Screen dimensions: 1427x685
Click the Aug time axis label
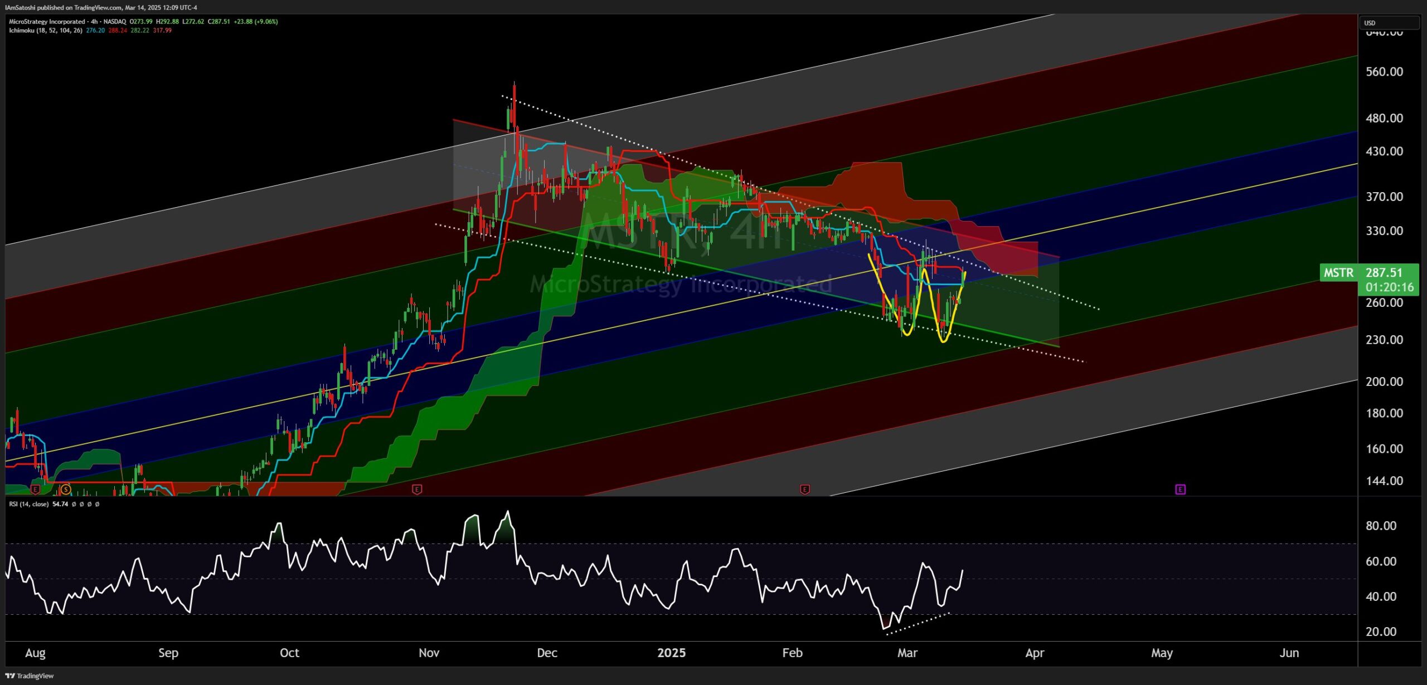tap(35, 653)
